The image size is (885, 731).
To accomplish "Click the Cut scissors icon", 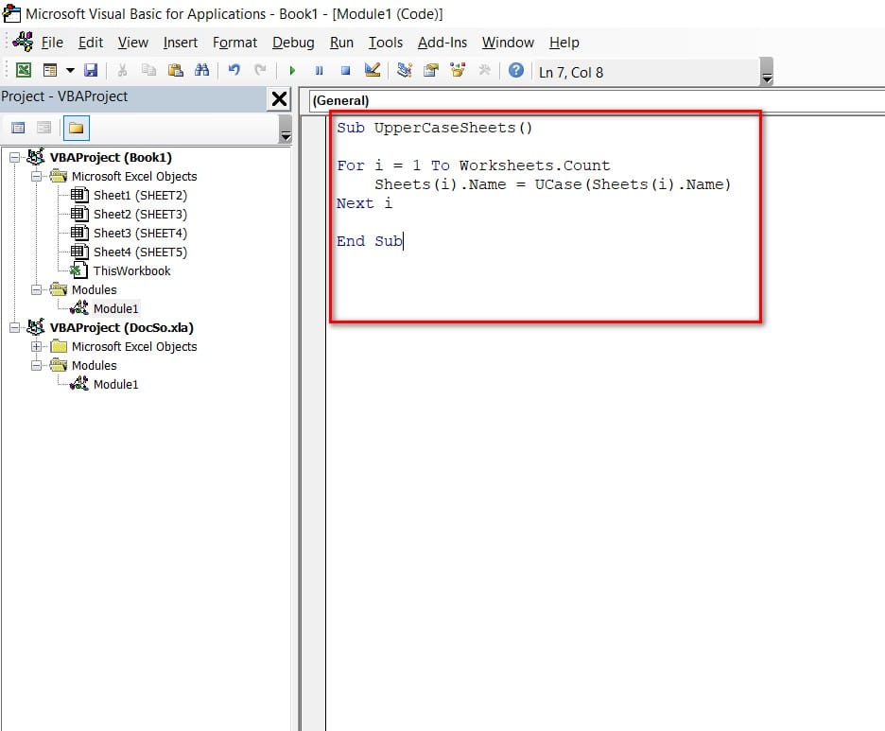I will point(122,70).
